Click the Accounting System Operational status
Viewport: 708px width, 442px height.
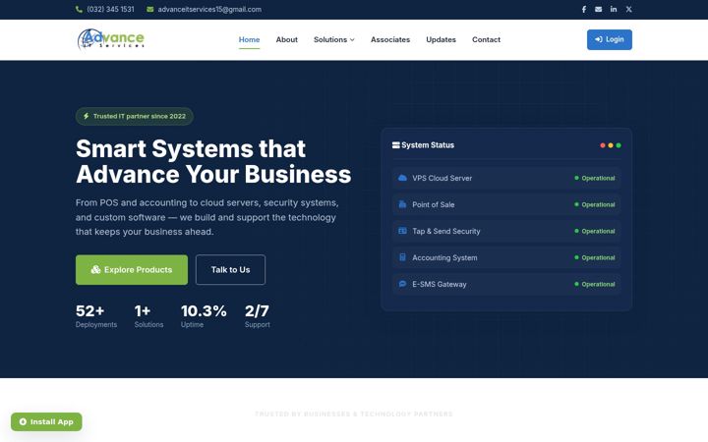pyautogui.click(x=594, y=257)
